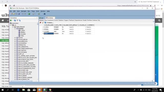
Task: Switch to the Partitions sub-tab
Action: [90, 20]
